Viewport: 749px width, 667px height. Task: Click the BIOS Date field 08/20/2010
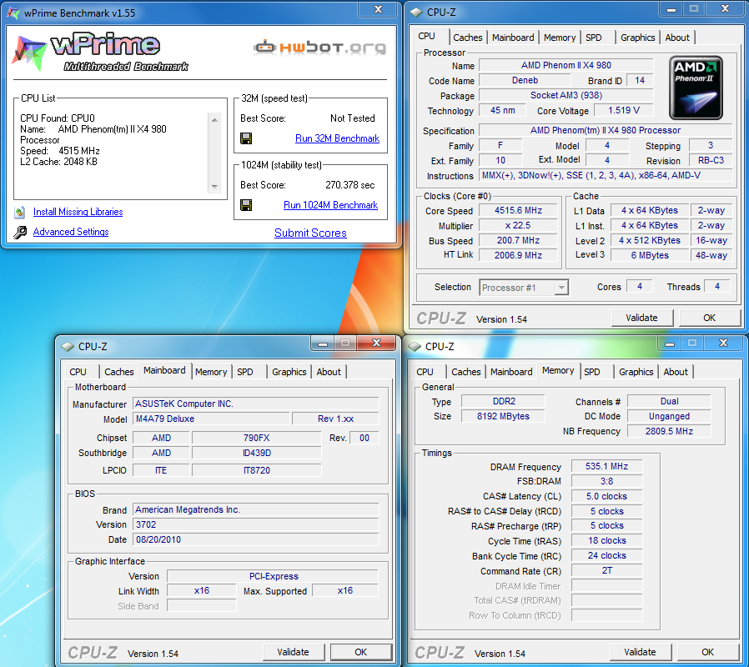[256, 540]
